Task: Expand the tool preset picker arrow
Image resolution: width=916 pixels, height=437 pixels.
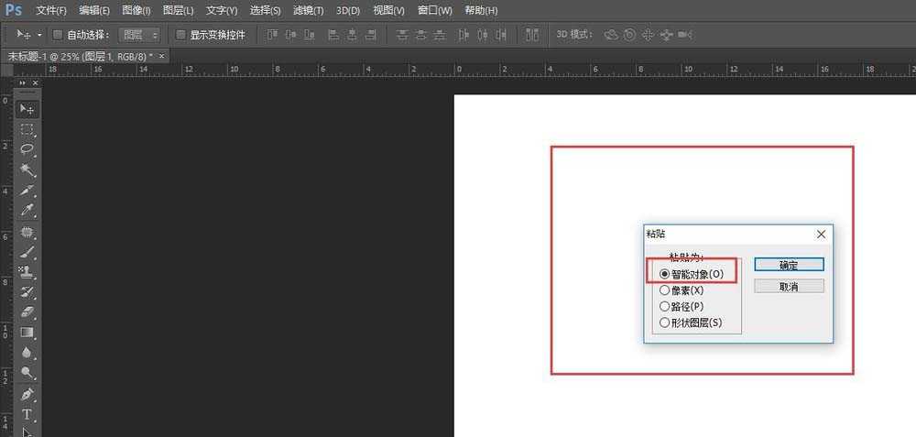Action: [x=40, y=35]
